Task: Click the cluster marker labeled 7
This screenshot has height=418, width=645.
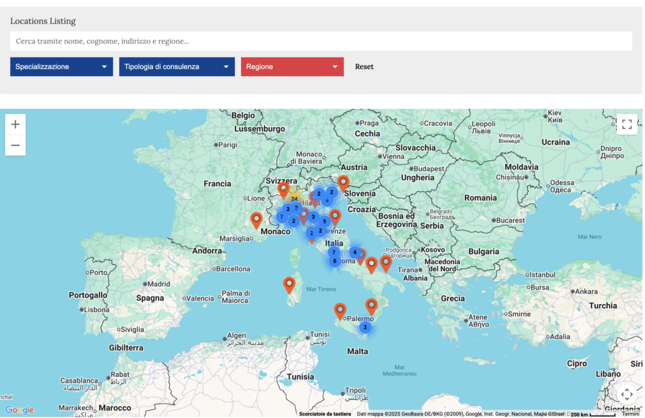Action: click(281, 217)
